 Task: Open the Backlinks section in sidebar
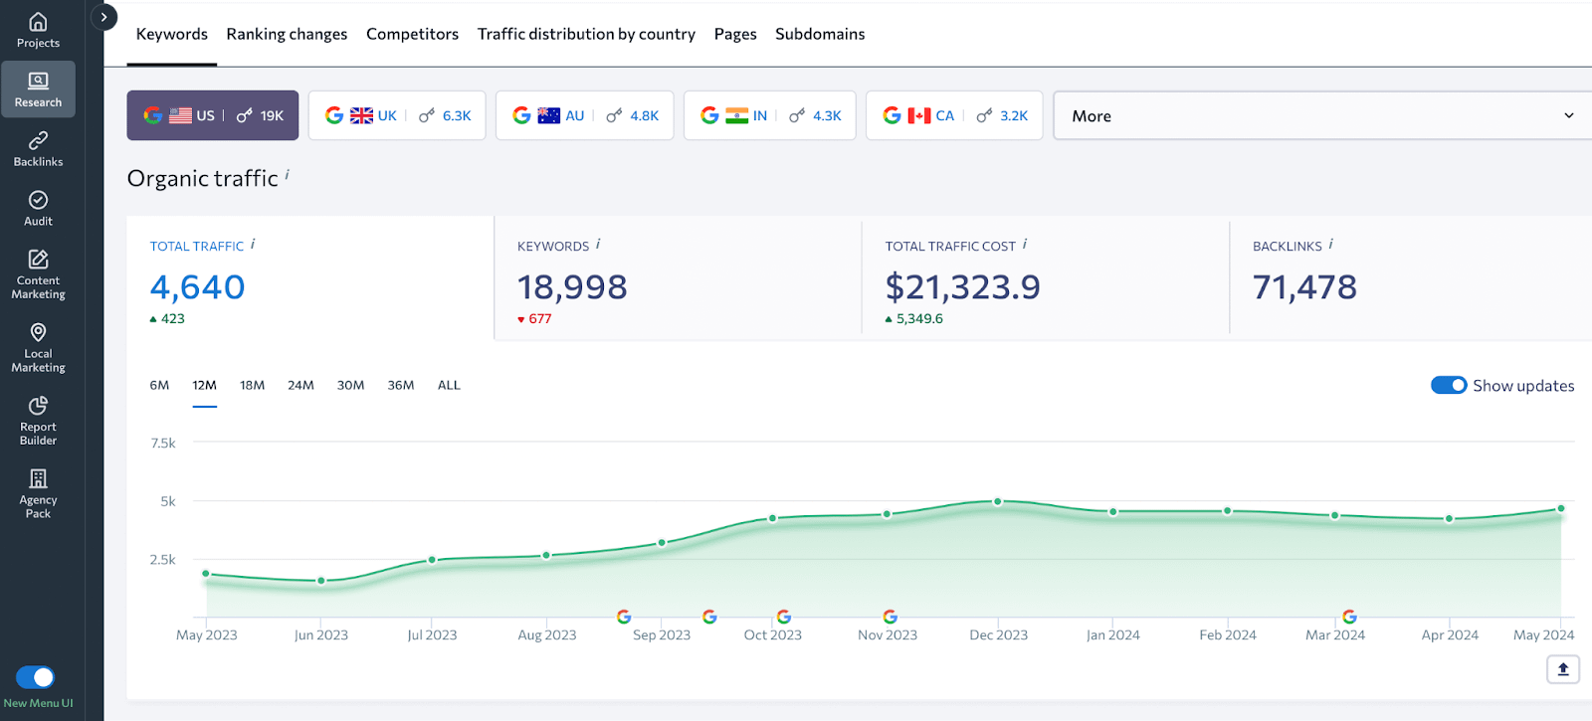[38, 148]
